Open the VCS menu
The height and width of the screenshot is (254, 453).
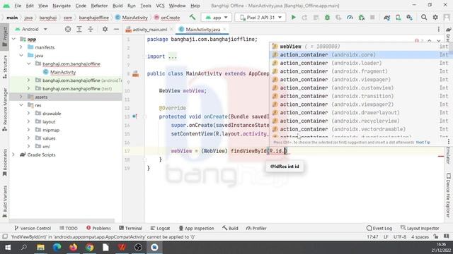click(x=160, y=6)
